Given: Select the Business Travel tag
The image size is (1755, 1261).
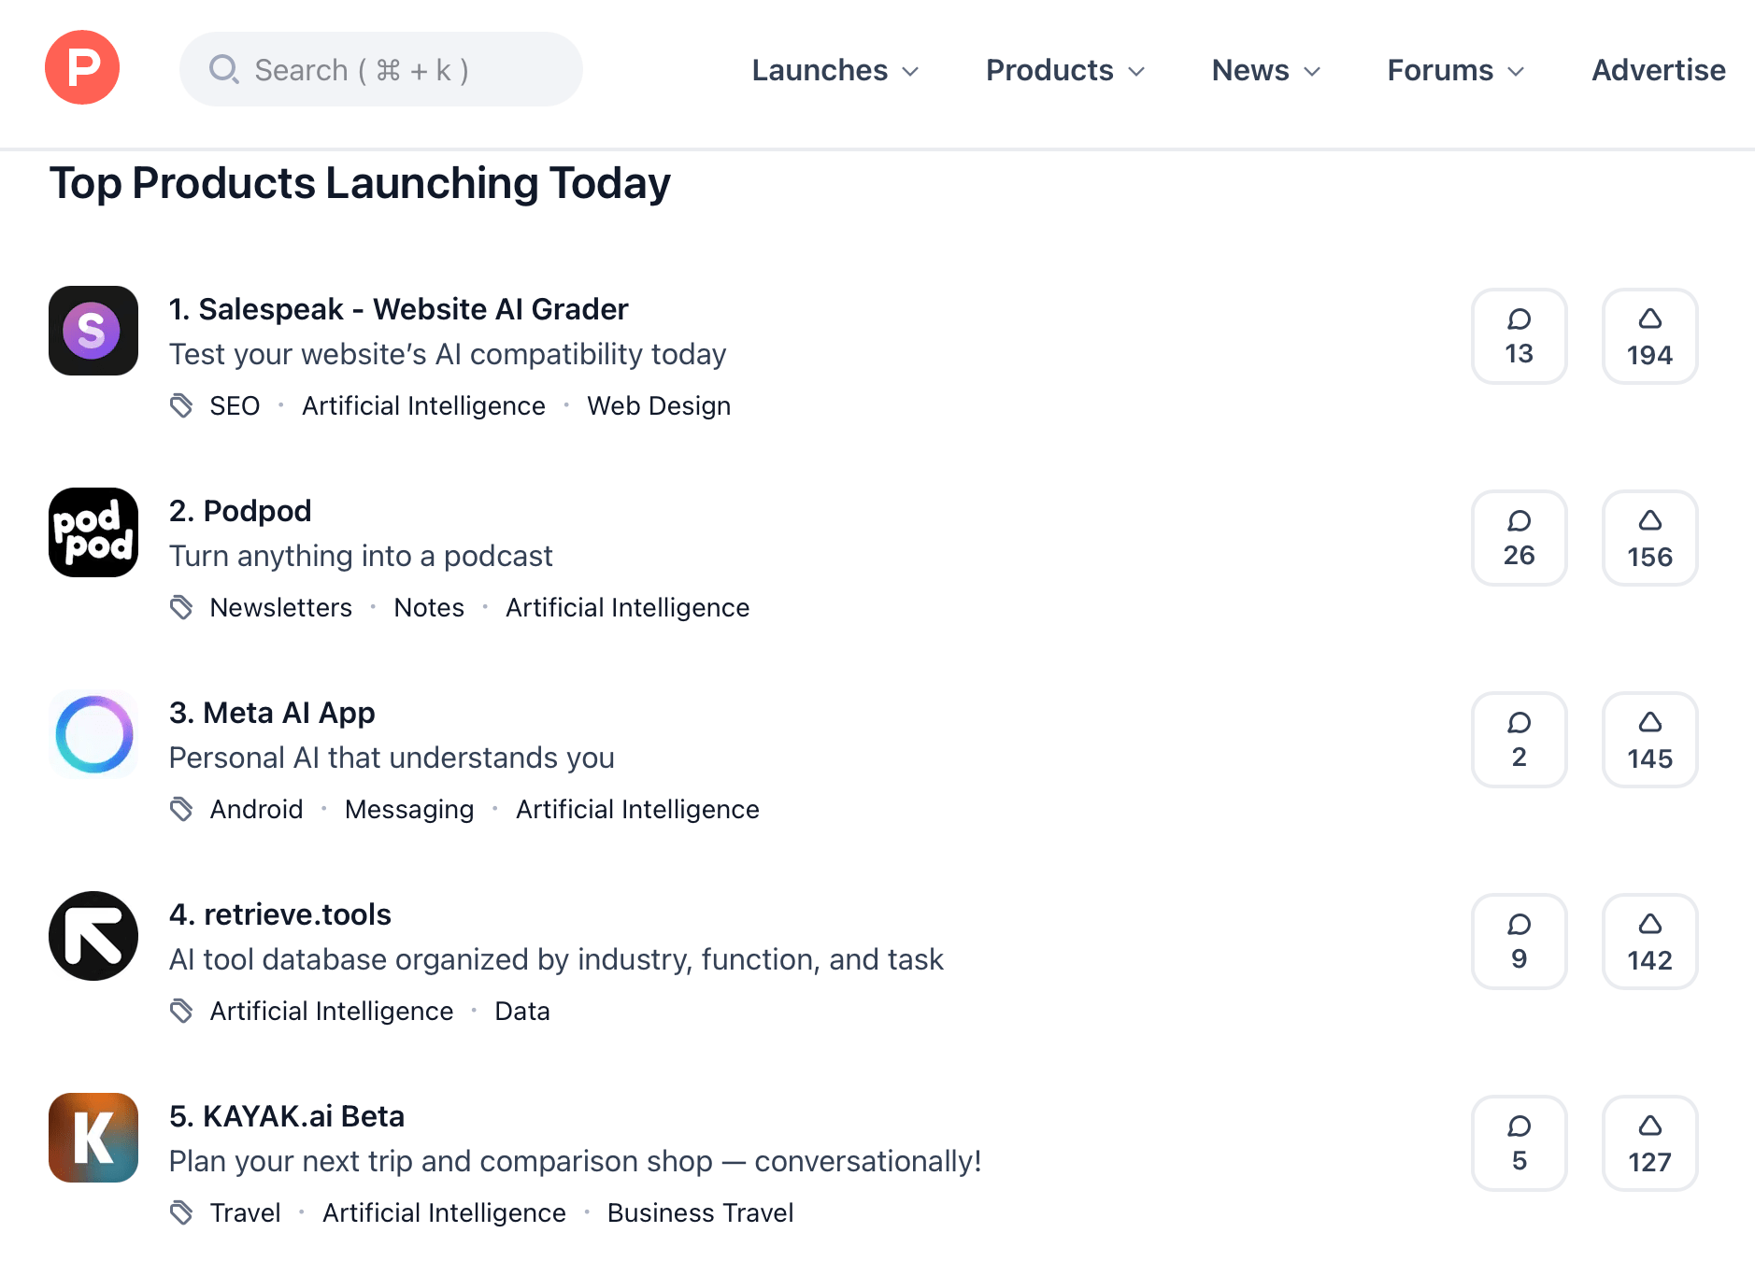Looking at the screenshot, I should pos(701,1213).
